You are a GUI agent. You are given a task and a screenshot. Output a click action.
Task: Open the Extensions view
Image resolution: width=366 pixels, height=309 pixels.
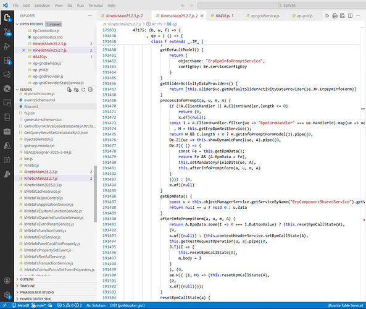click(x=7, y=61)
